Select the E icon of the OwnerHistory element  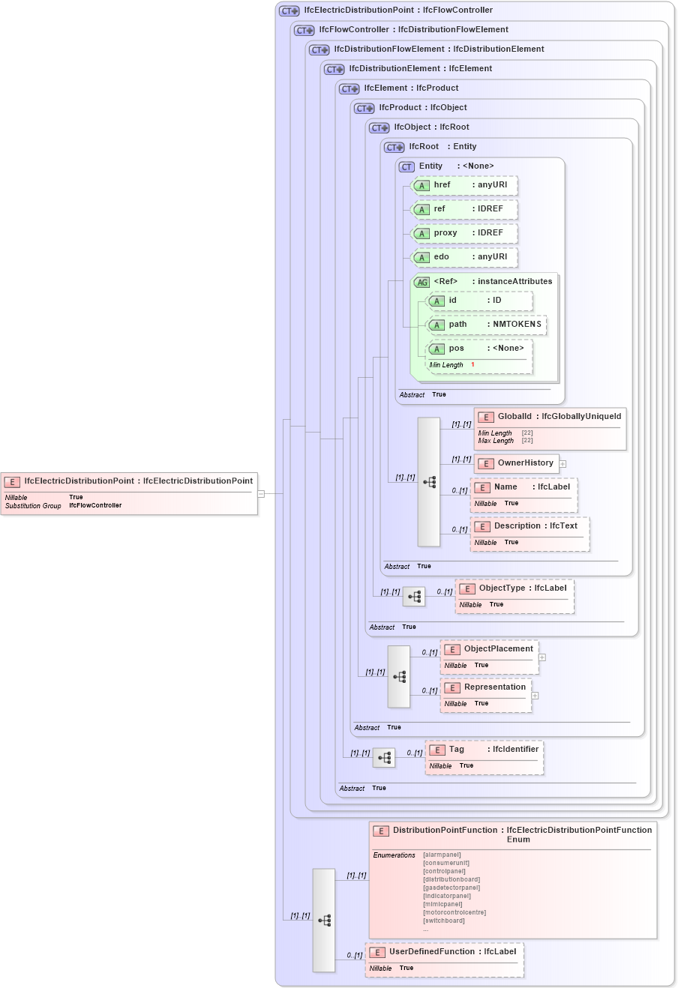pos(485,463)
